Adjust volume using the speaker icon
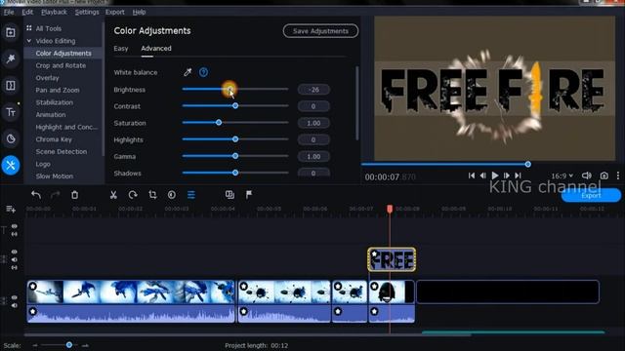 click(x=586, y=175)
